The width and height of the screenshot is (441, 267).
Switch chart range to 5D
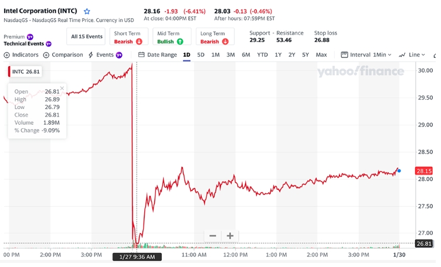201,55
